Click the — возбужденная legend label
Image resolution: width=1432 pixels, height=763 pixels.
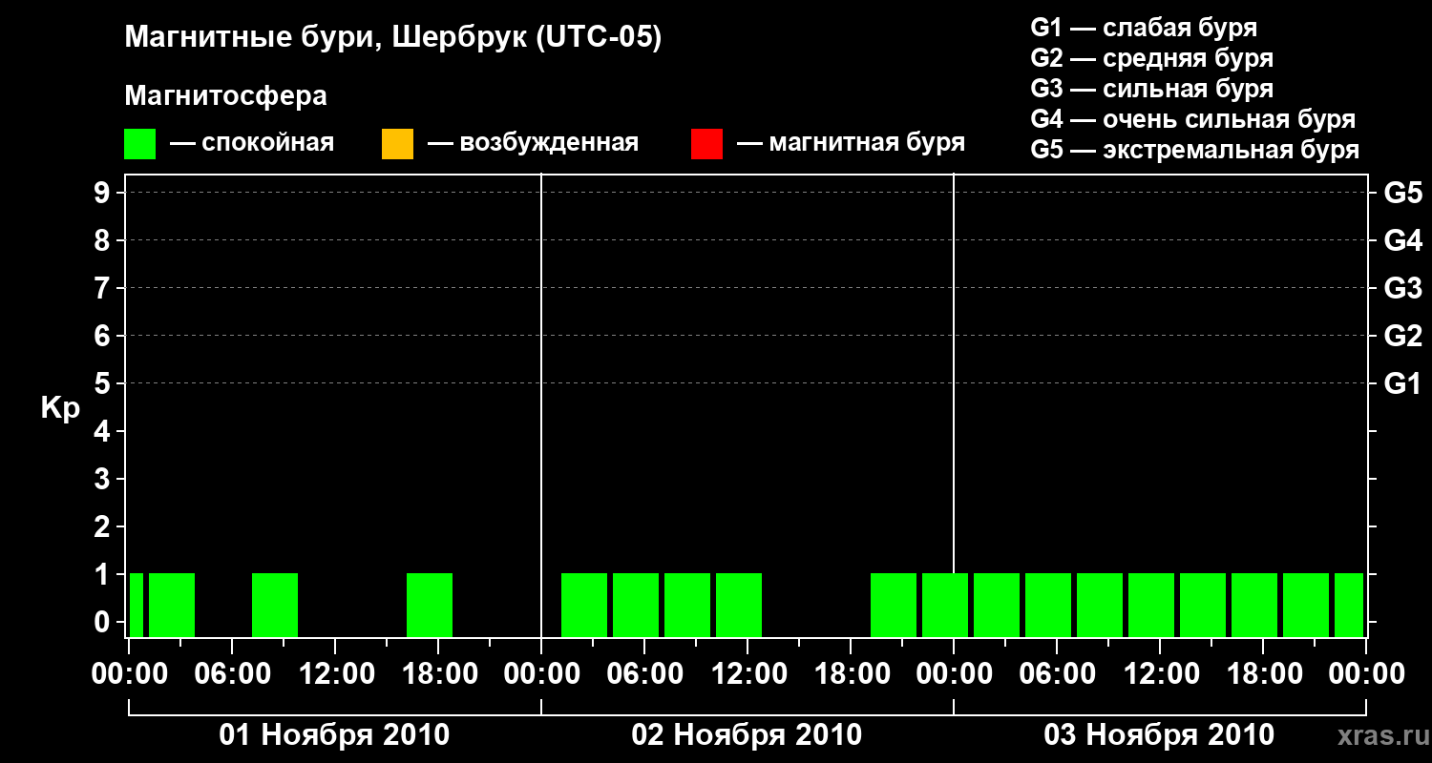[x=533, y=144]
